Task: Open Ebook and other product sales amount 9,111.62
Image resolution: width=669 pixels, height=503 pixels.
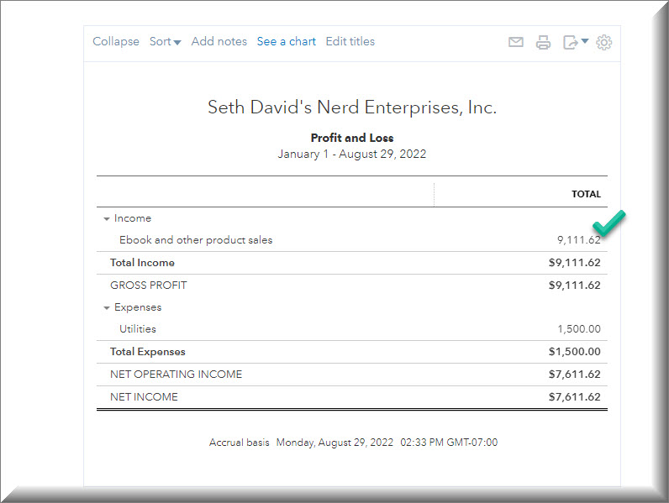Action: [578, 240]
